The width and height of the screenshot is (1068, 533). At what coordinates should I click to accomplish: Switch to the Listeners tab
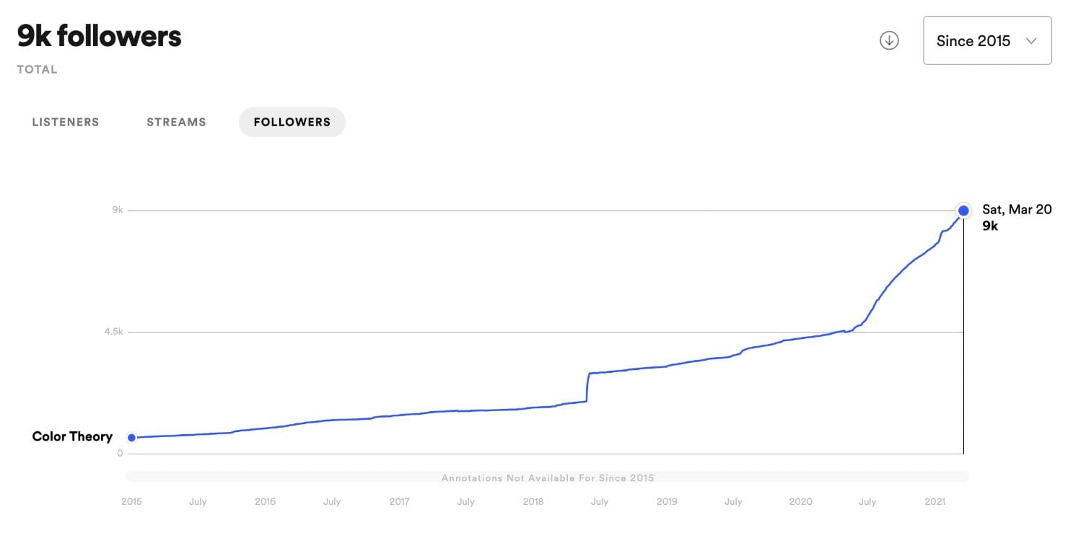tap(66, 122)
